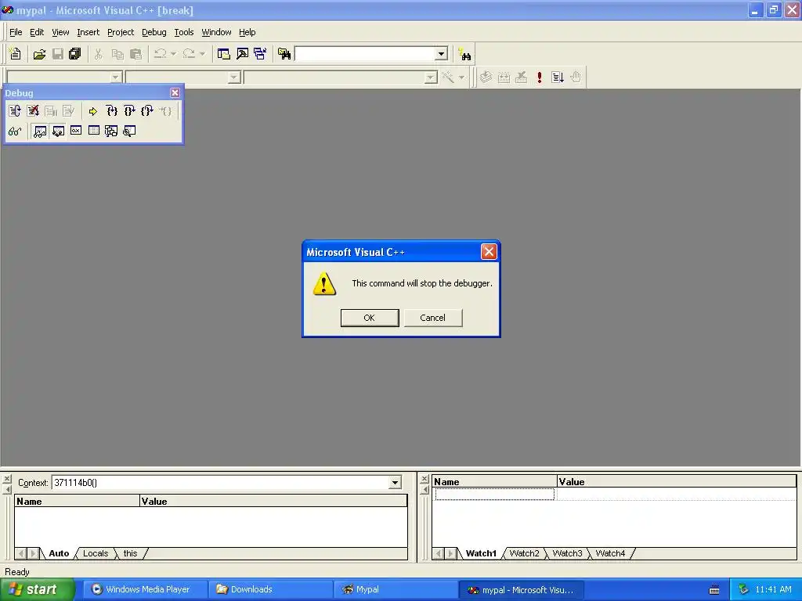Open the Project menu
Viewport: 802px width, 601px height.
(x=121, y=32)
